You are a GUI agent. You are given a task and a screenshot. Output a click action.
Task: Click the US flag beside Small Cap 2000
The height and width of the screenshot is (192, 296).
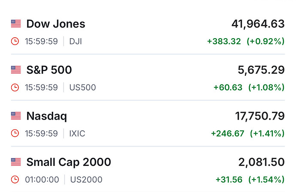pyautogui.click(x=16, y=162)
